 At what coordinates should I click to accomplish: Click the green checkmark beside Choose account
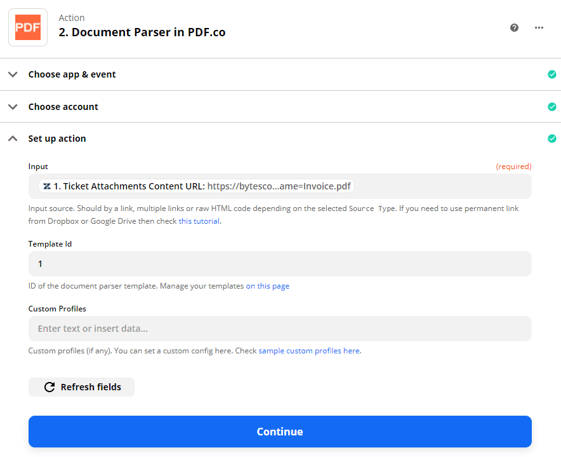552,106
